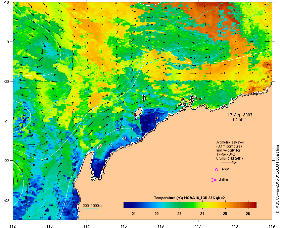This screenshot has height=228, width=282.
Task: Click the IMOS copyright timestamp text
Action: (277, 179)
